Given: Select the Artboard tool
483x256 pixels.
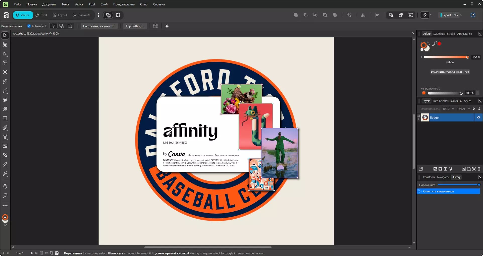Looking at the screenshot, I should click(5, 45).
